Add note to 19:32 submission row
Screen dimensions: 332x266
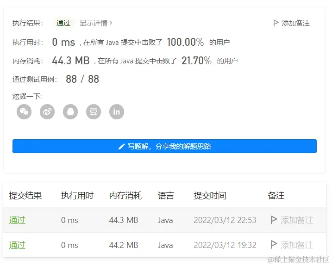297,245
